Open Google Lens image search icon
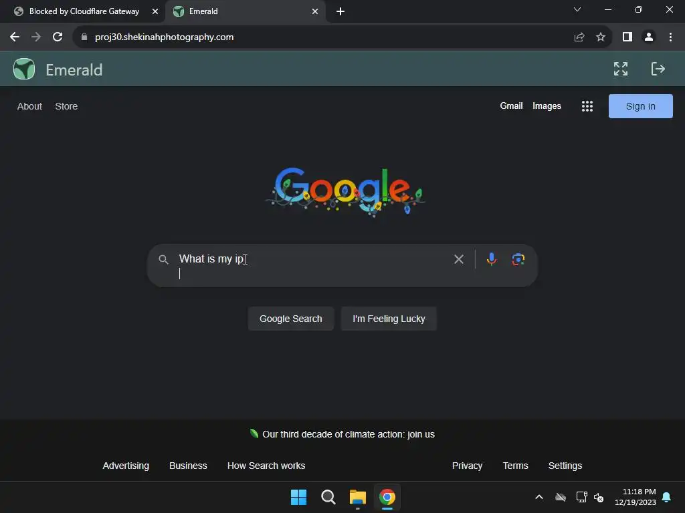Viewport: 685px width, 513px height. tap(518, 259)
